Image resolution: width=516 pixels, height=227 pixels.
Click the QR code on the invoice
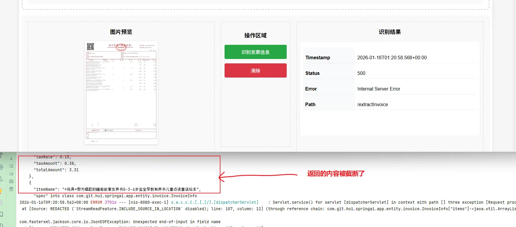(91, 47)
